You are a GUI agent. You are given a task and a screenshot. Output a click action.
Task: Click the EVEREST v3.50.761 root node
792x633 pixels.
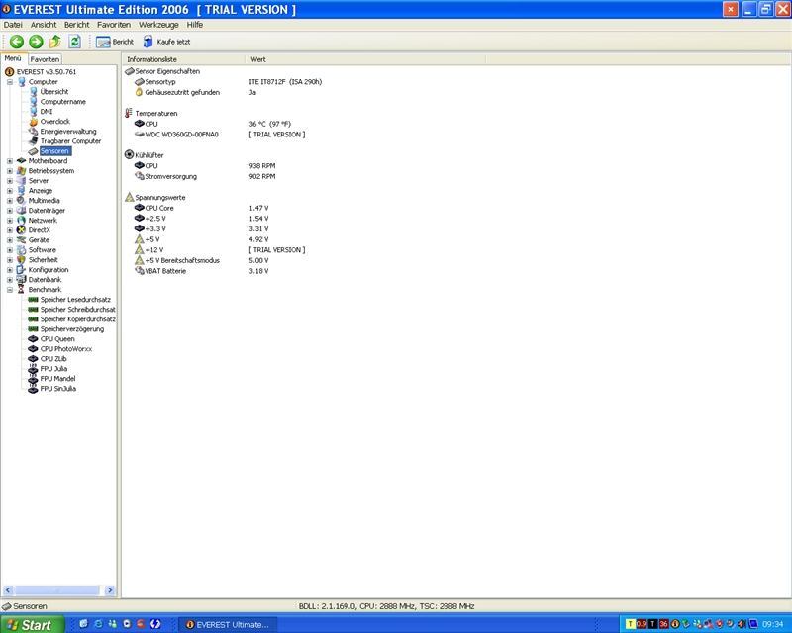pos(46,71)
